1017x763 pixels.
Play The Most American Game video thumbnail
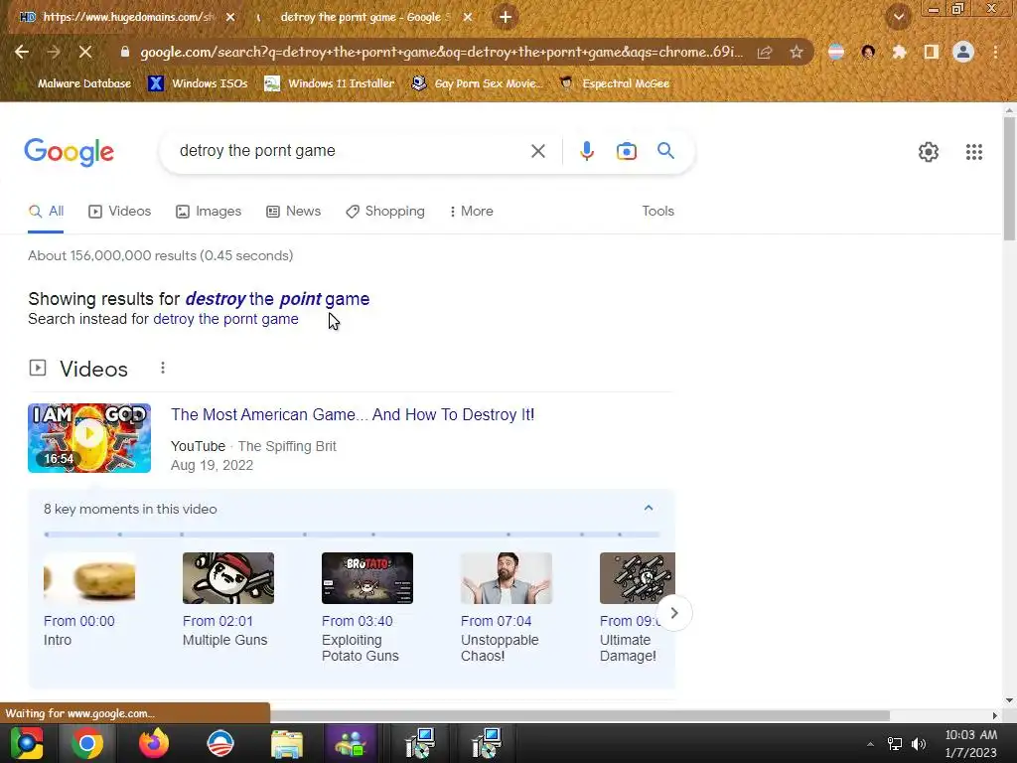click(89, 438)
